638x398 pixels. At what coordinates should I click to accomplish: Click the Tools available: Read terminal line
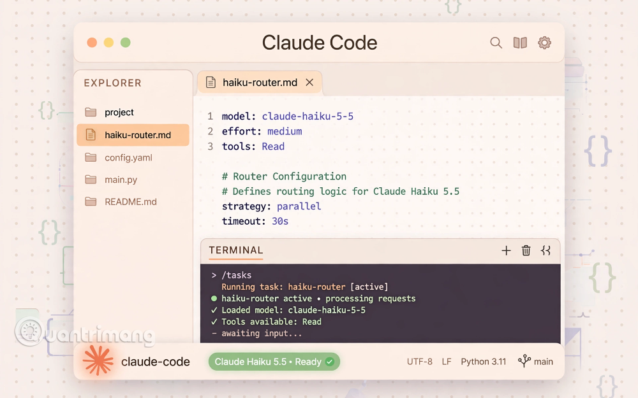(x=271, y=322)
